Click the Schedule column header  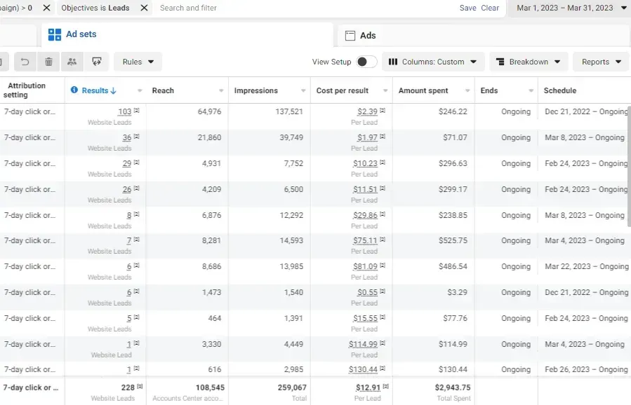(x=560, y=90)
